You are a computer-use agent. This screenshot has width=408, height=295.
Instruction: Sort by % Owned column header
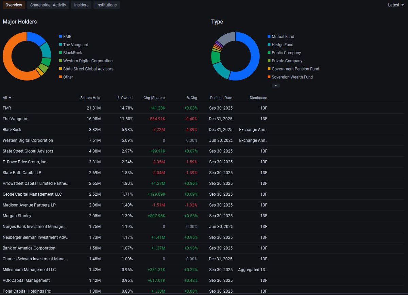click(125, 98)
